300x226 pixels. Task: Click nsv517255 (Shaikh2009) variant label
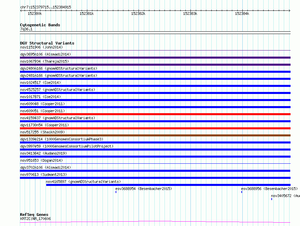pyautogui.click(x=42, y=132)
